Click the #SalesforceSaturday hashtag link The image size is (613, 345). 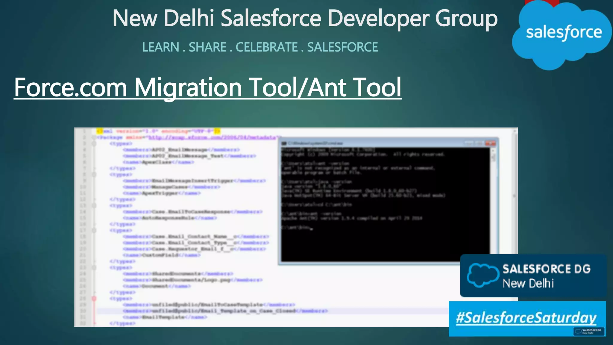pos(526,317)
